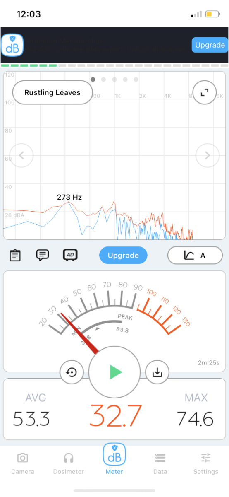Start measuring with the green play button

click(x=115, y=372)
